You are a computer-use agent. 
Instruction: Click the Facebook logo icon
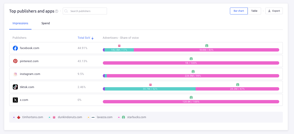[x=15, y=48]
